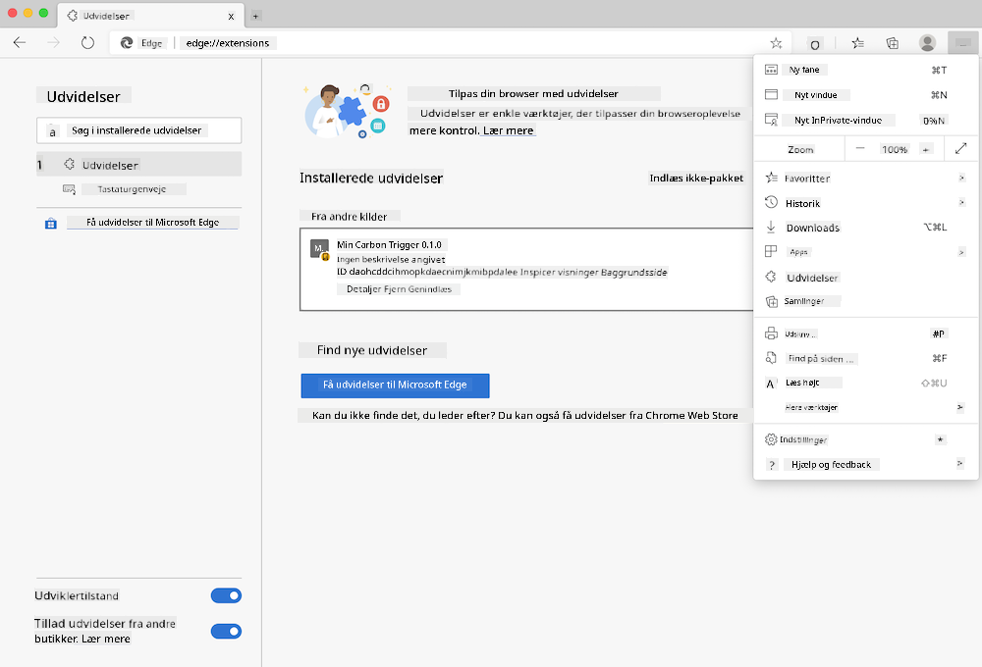This screenshot has height=667, width=982.
Task: Enable Udviklertilstand toggle
Action: coord(226,595)
